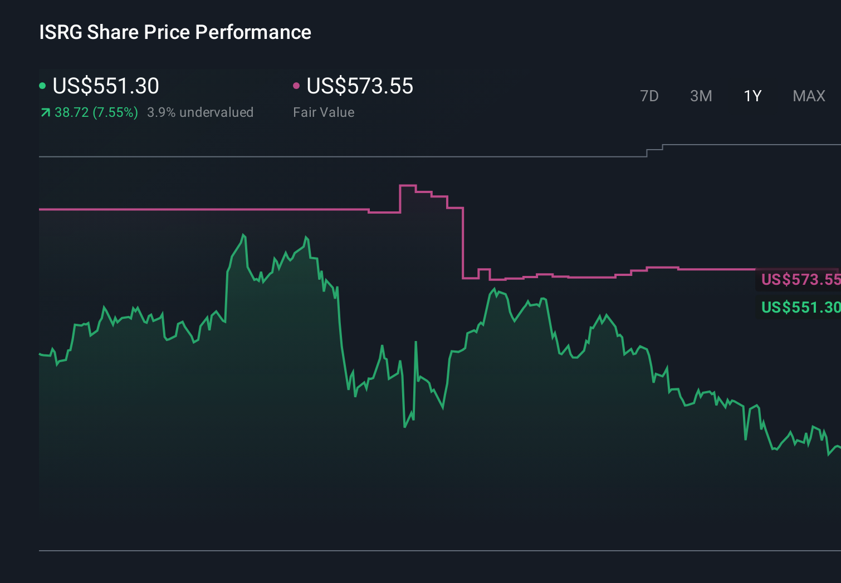Click the US$573.55 fair value heading
The height and width of the screenshot is (583, 841).
point(360,86)
